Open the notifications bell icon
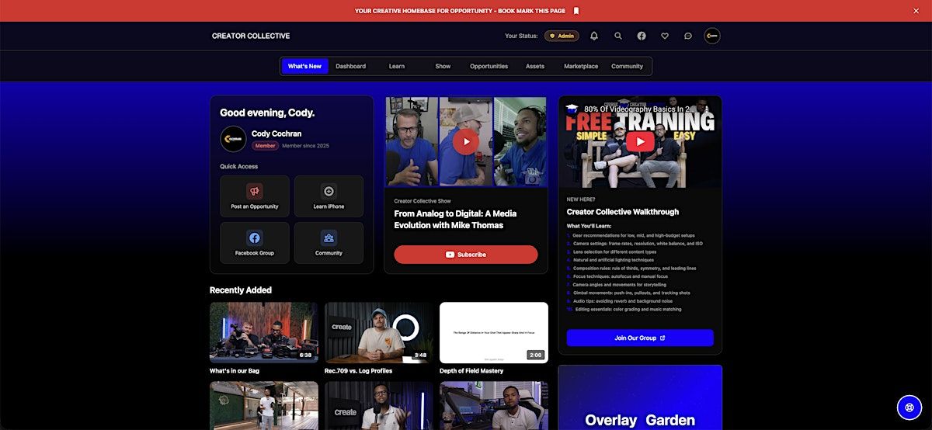This screenshot has height=430, width=932. tap(594, 36)
